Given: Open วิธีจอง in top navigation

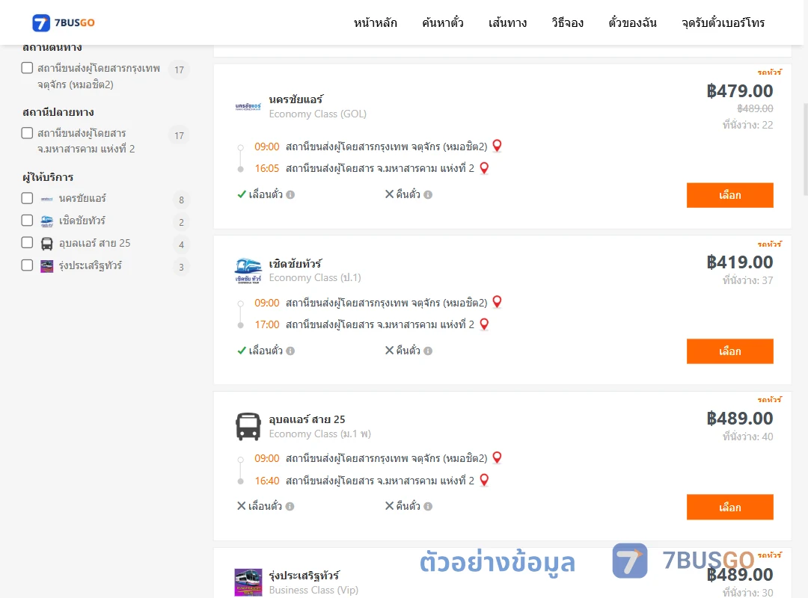Looking at the screenshot, I should tap(567, 22).
